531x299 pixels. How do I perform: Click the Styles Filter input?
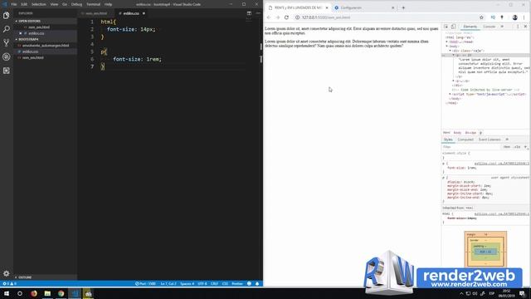coord(471,147)
